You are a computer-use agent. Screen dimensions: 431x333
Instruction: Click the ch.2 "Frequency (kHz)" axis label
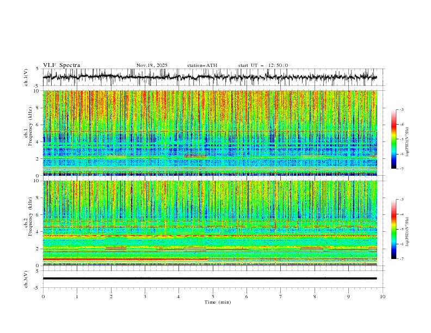[x=30, y=217]
